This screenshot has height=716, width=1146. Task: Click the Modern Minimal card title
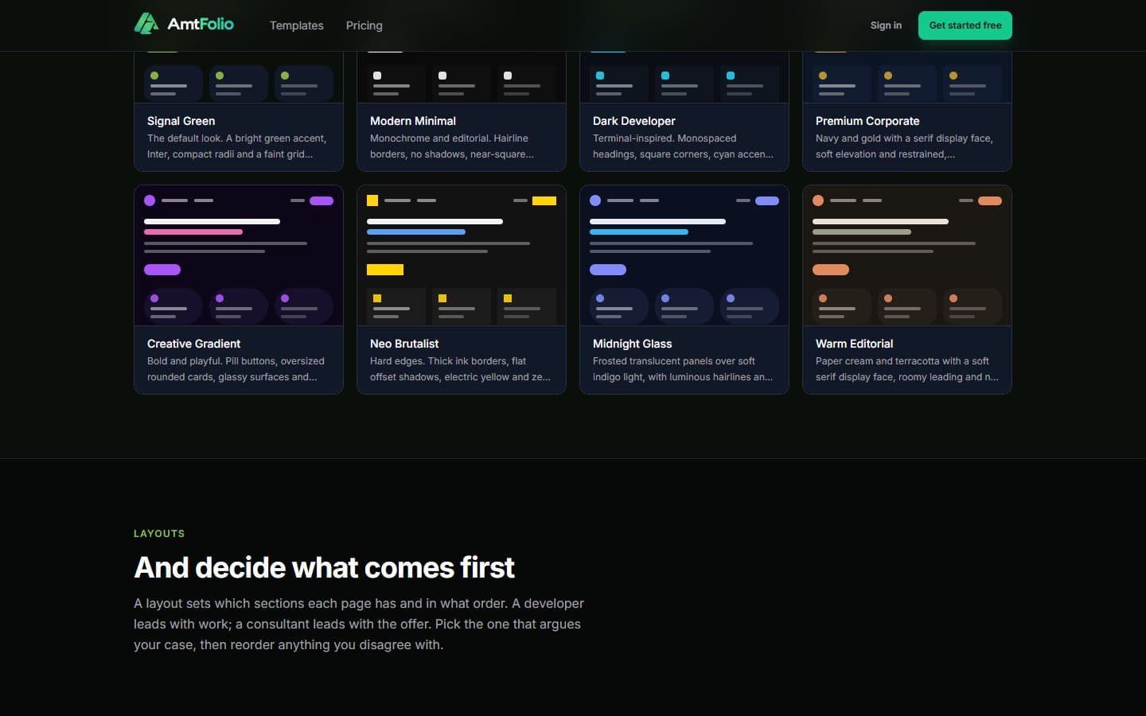tap(412, 121)
